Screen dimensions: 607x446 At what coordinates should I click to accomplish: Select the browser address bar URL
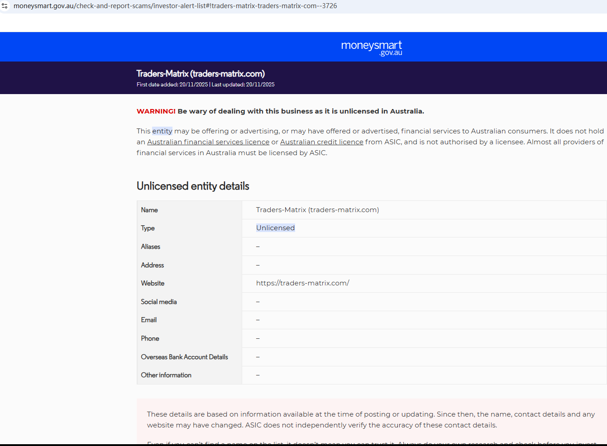(x=175, y=6)
